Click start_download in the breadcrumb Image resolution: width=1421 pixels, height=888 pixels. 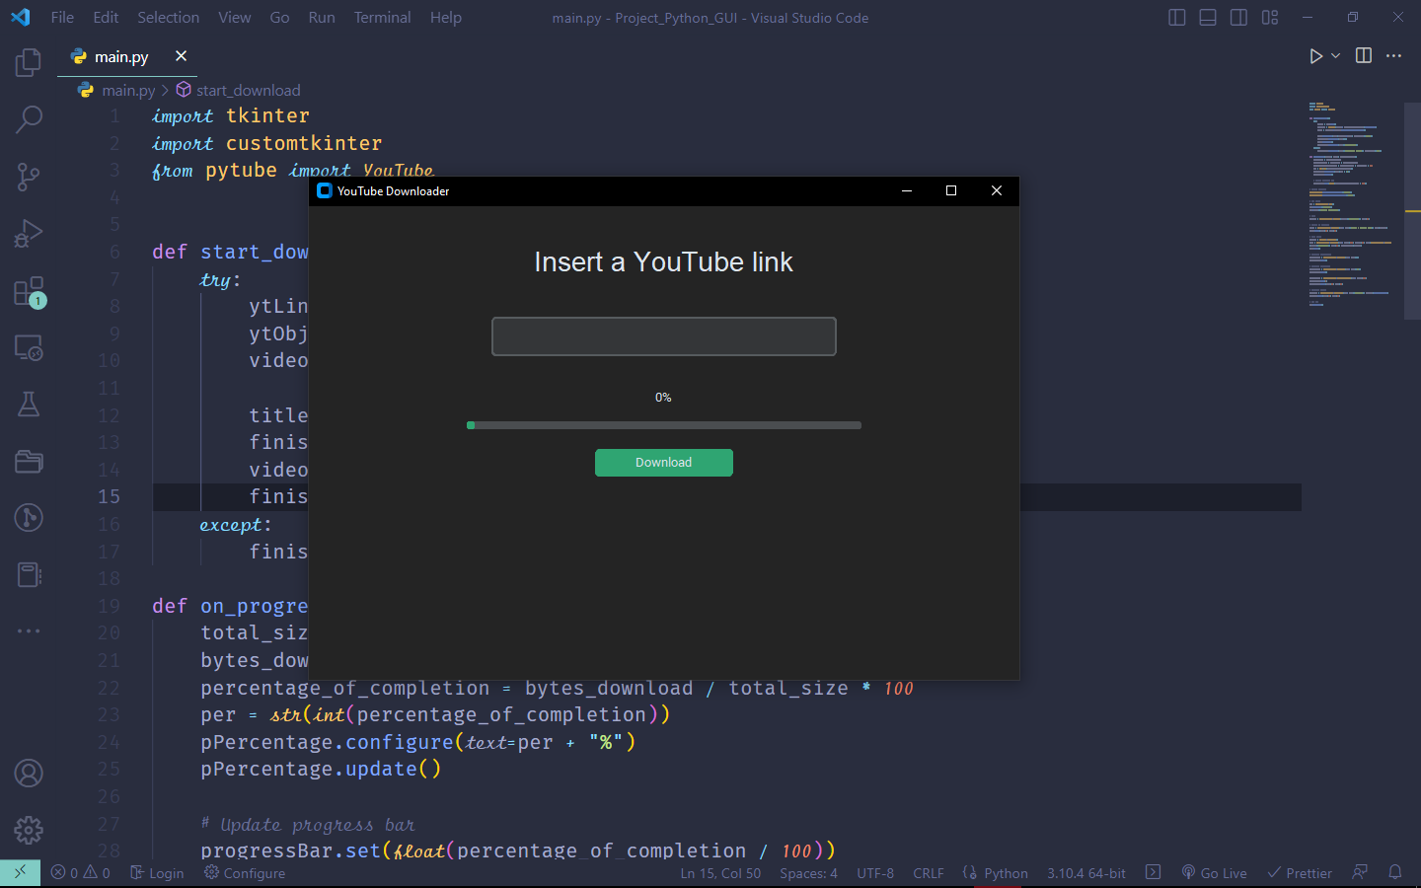(x=248, y=91)
